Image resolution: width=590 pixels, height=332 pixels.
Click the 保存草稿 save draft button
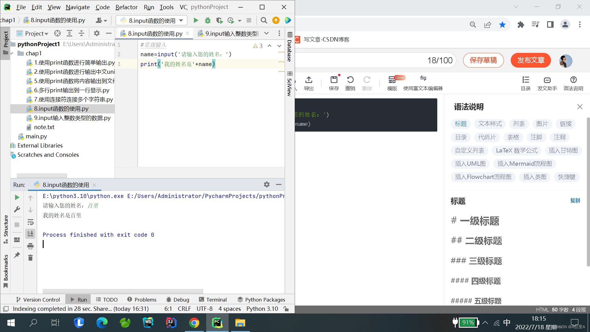point(483,60)
